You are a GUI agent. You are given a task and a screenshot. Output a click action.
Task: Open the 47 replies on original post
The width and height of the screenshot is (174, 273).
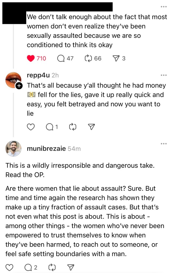tap(61, 58)
